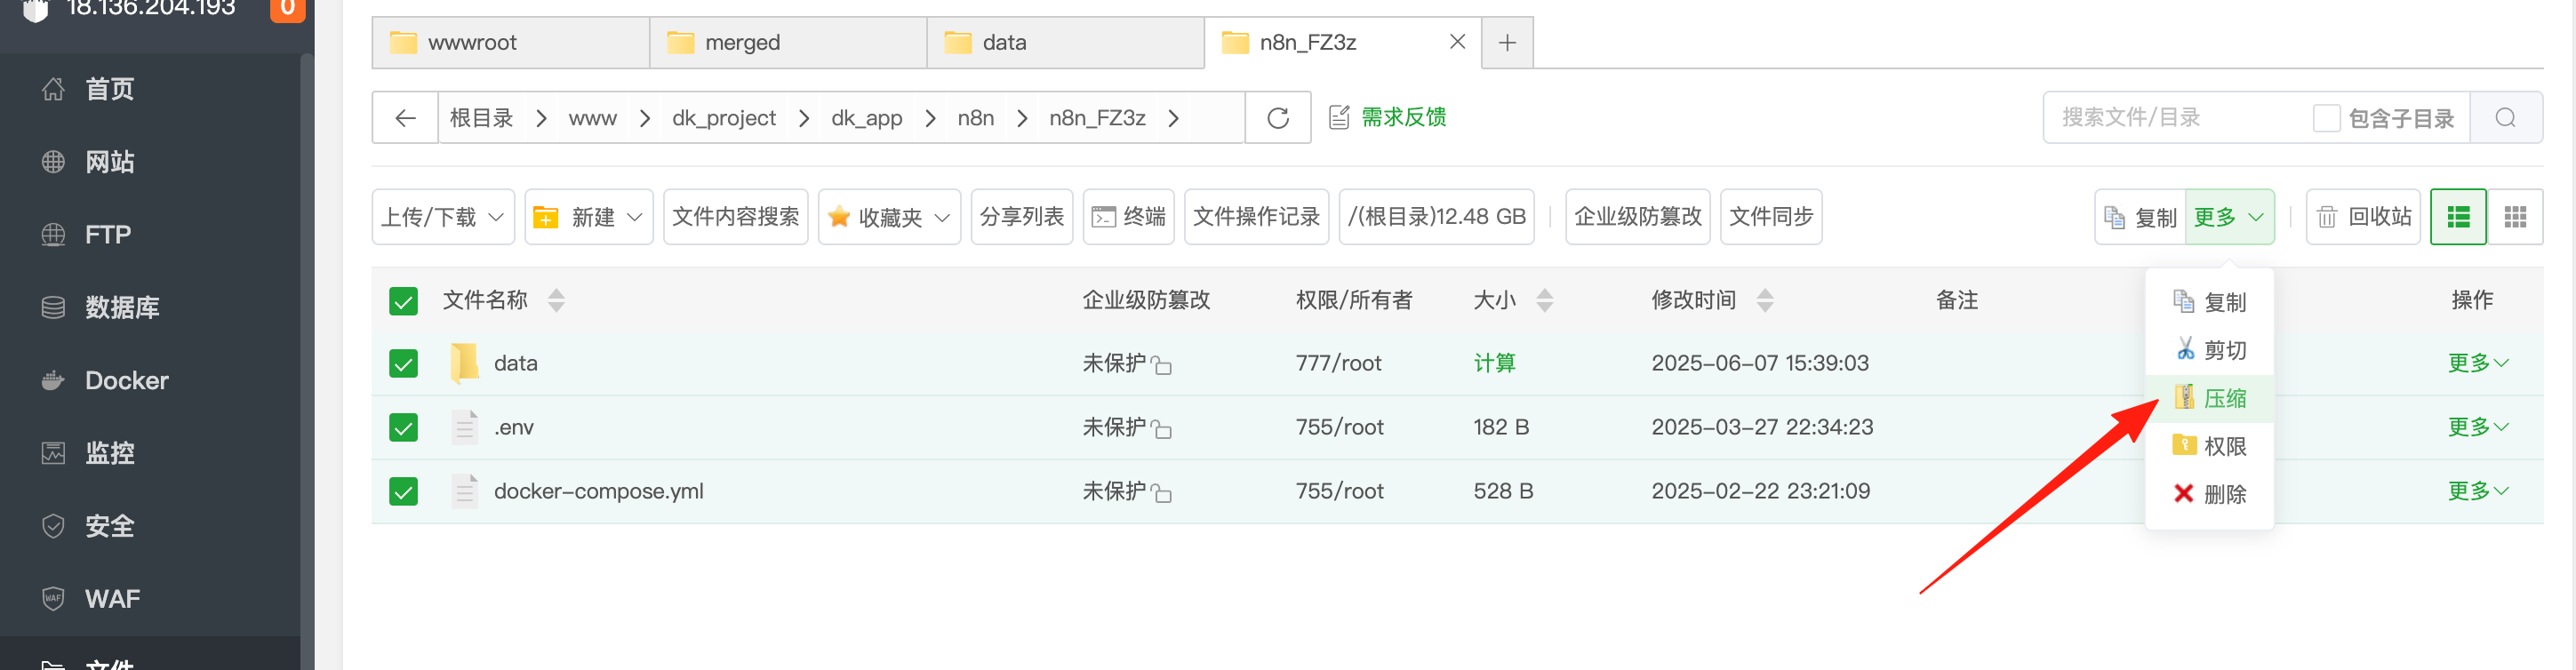Screen dimensions: 2576x670
Task: Choose Delete (删除) in the dropdown menu
Action: (2209, 494)
